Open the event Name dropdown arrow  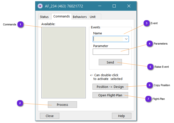(126, 39)
